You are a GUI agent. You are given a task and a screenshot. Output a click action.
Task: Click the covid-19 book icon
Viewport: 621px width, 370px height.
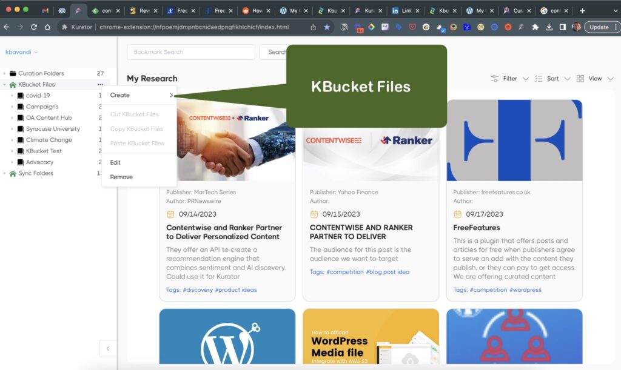20,96
